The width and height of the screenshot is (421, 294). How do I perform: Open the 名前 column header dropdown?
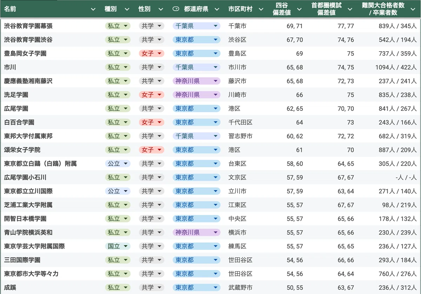[x=93, y=9]
